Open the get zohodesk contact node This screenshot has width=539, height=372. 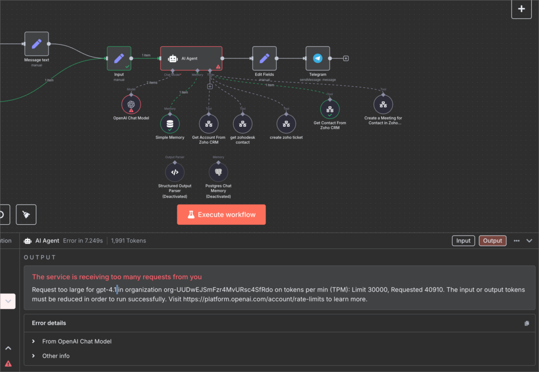[x=243, y=124]
